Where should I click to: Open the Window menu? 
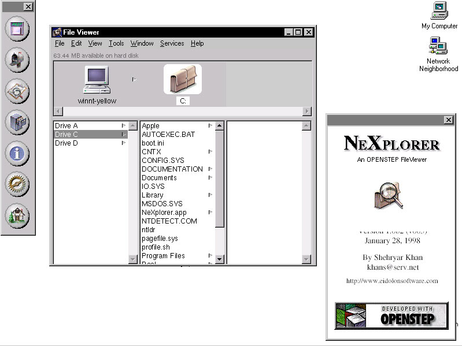(x=142, y=43)
